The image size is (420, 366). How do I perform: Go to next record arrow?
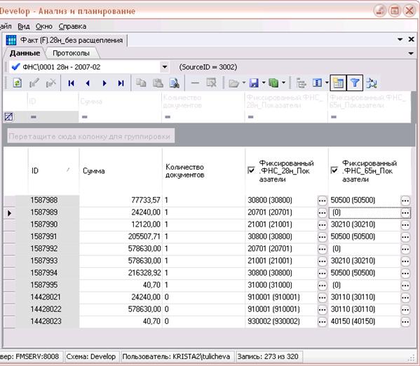[x=104, y=83]
